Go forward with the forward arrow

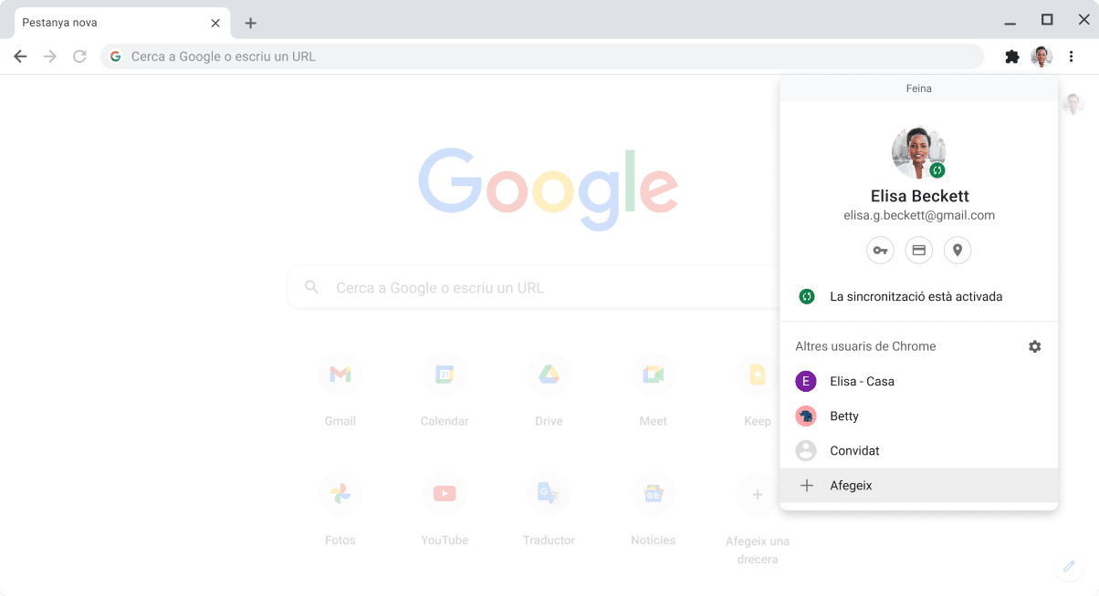(x=50, y=57)
